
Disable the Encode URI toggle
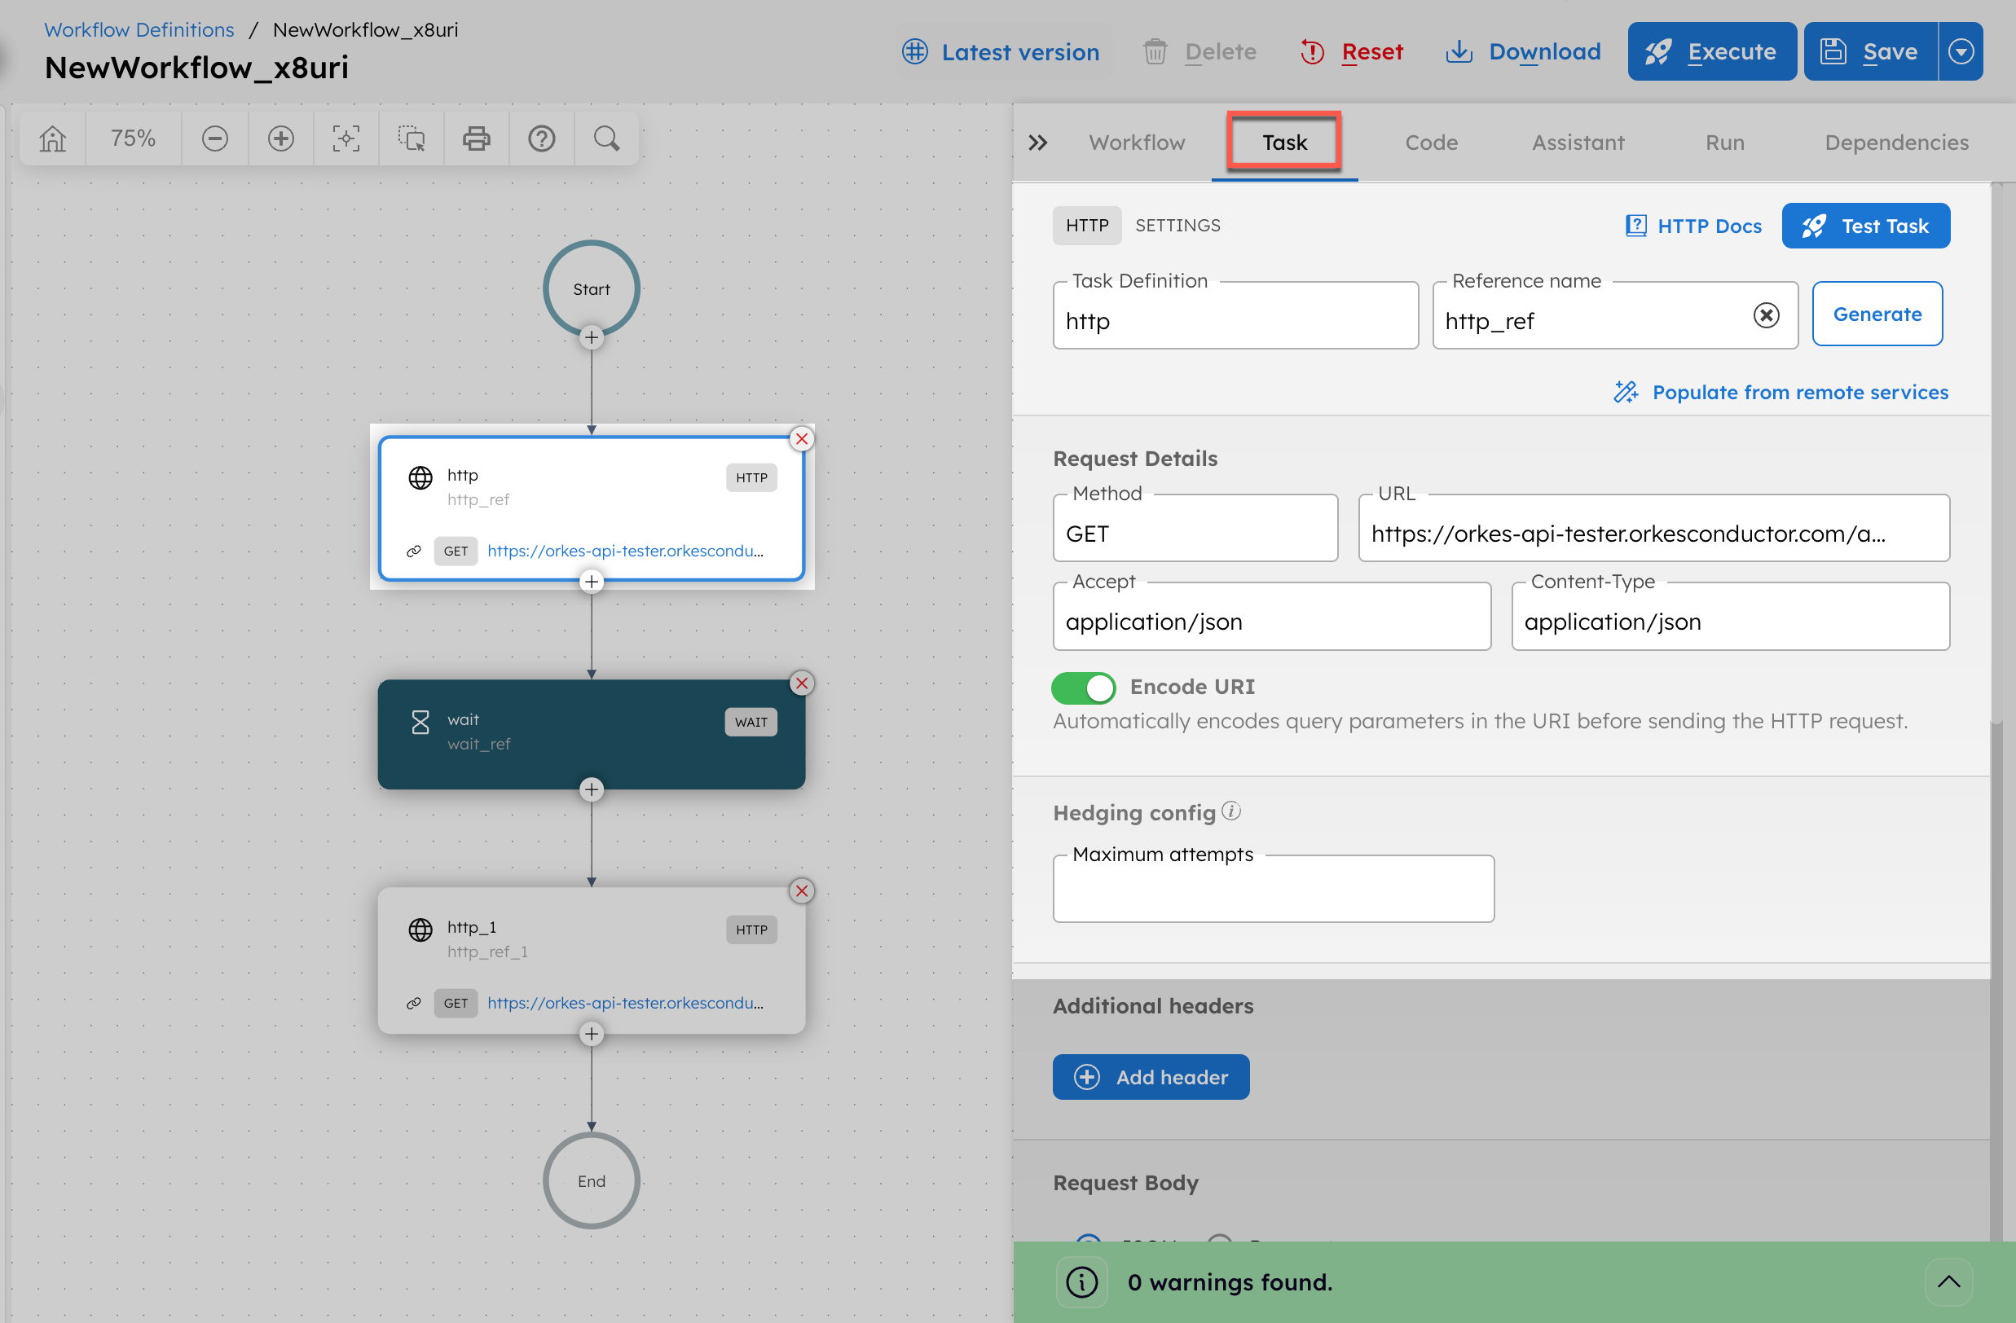1084,688
